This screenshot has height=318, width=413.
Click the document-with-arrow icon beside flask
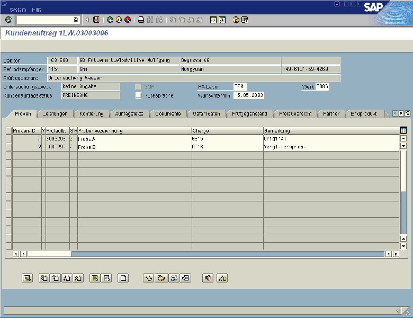pos(185,278)
